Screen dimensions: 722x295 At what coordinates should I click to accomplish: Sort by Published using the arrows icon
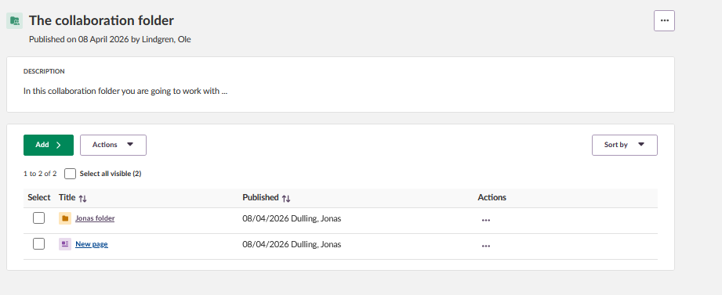click(286, 199)
